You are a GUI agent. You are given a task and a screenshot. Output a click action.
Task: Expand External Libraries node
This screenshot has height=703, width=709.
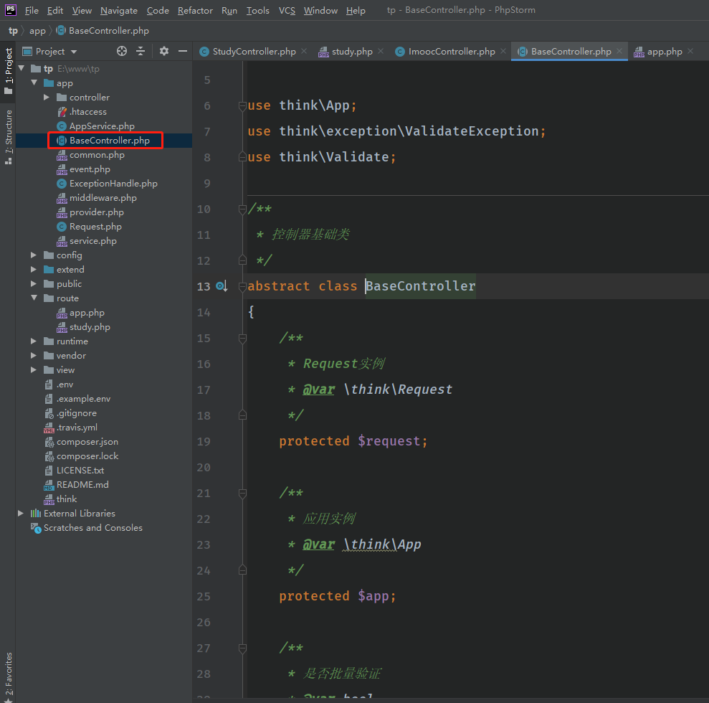pos(22,514)
